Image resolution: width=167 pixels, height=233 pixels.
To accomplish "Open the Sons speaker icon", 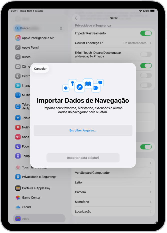I will pos(18,137).
